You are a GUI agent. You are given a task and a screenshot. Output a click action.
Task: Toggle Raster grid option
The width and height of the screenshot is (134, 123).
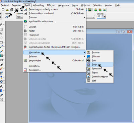tap(54, 31)
